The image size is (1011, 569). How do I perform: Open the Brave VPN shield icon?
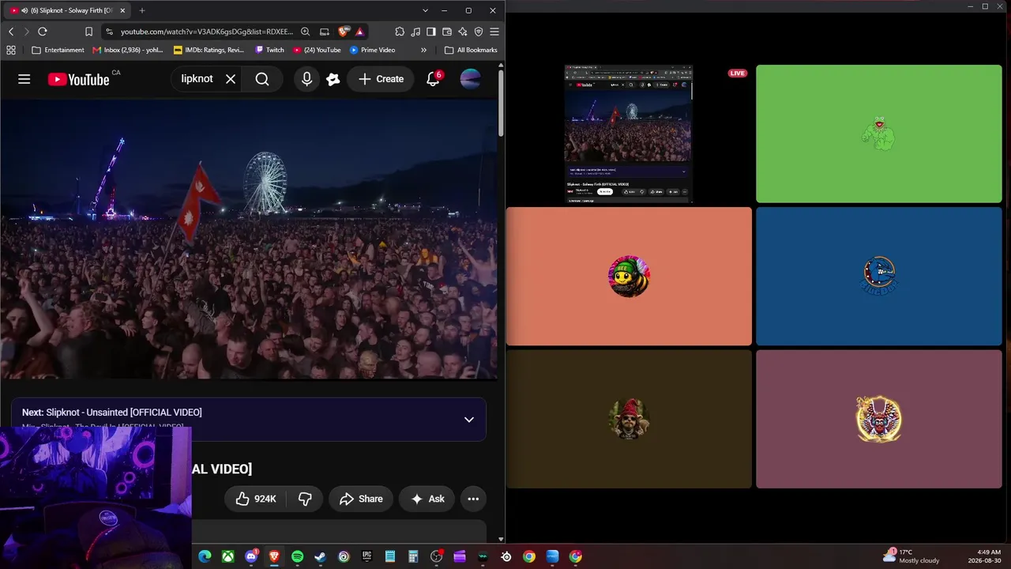[479, 32]
